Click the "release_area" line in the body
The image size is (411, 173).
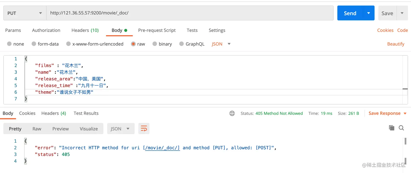pyautogui.click(x=70, y=79)
